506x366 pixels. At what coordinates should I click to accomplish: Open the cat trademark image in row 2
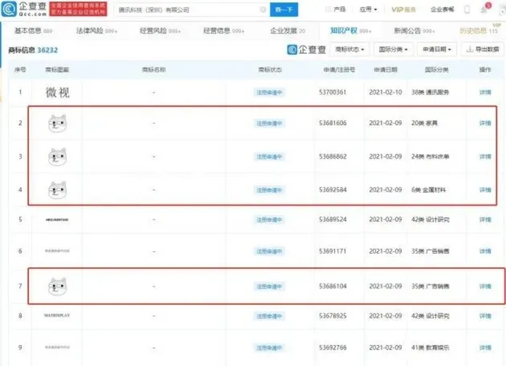57,123
